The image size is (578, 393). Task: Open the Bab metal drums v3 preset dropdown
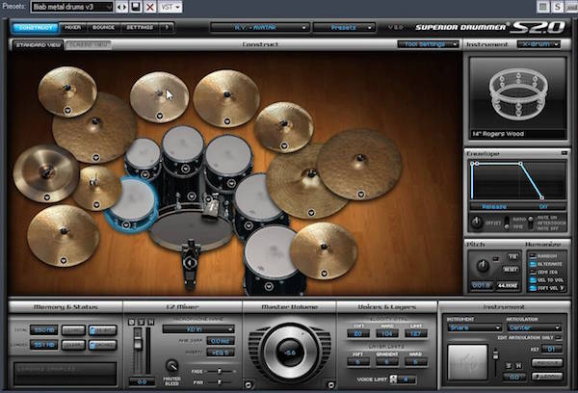pos(72,7)
